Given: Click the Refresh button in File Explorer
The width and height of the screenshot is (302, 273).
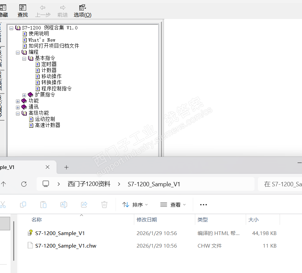Looking at the screenshot, I should 24,184.
